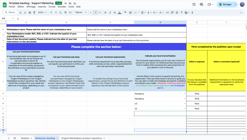Click the D18 name box
Viewport: 247px width, 140px height.
tap(7, 19)
